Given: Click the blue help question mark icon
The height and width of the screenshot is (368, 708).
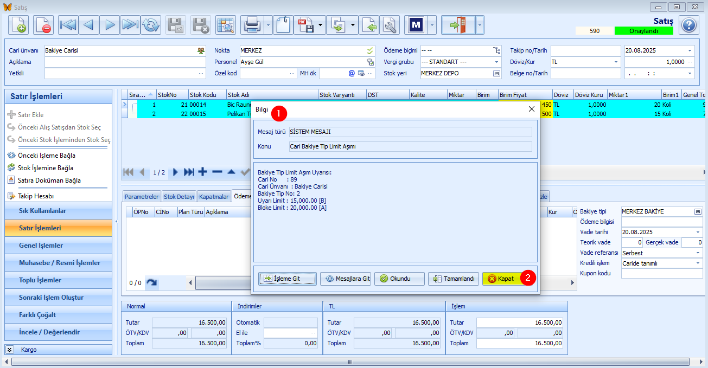Looking at the screenshot, I should coord(688,25).
